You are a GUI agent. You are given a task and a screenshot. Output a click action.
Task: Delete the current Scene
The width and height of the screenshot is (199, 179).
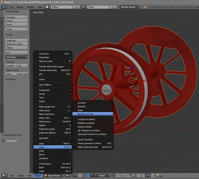(x=115, y=7)
